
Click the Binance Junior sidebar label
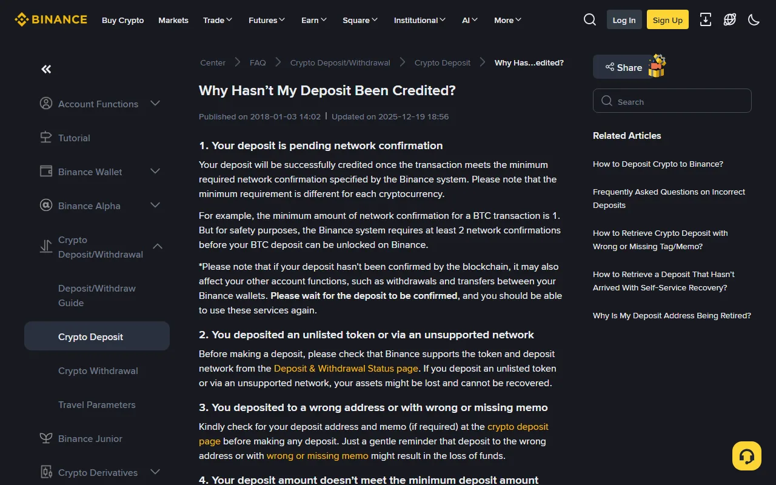90,438
